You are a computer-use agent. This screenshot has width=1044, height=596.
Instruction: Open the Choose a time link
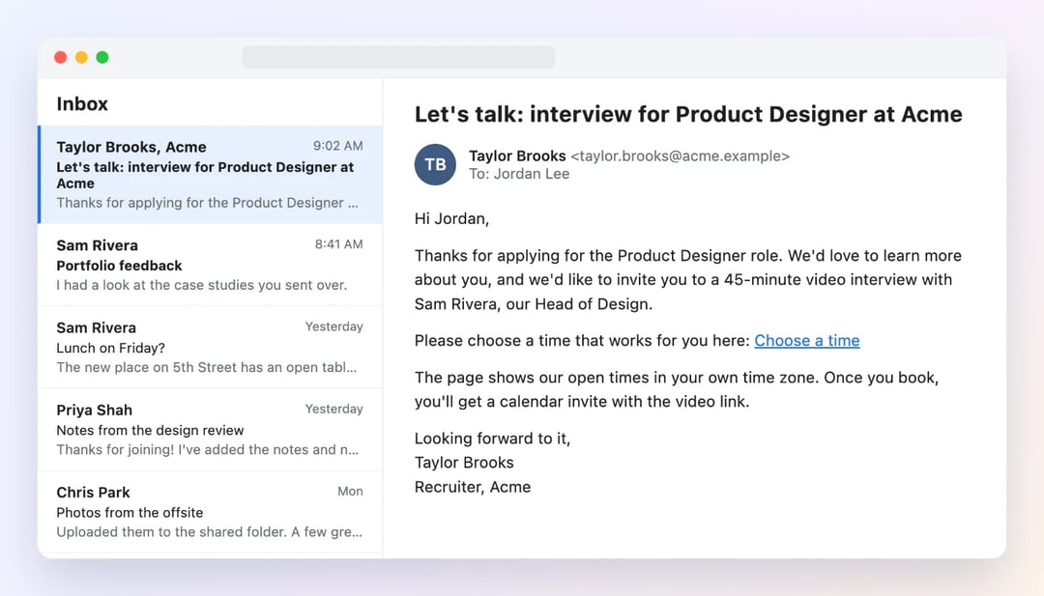[x=806, y=341]
